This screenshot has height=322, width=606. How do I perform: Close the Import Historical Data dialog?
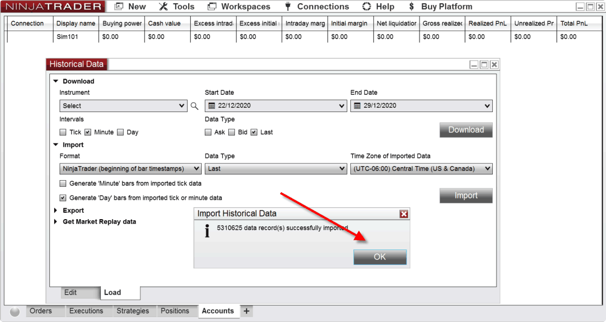(x=404, y=214)
